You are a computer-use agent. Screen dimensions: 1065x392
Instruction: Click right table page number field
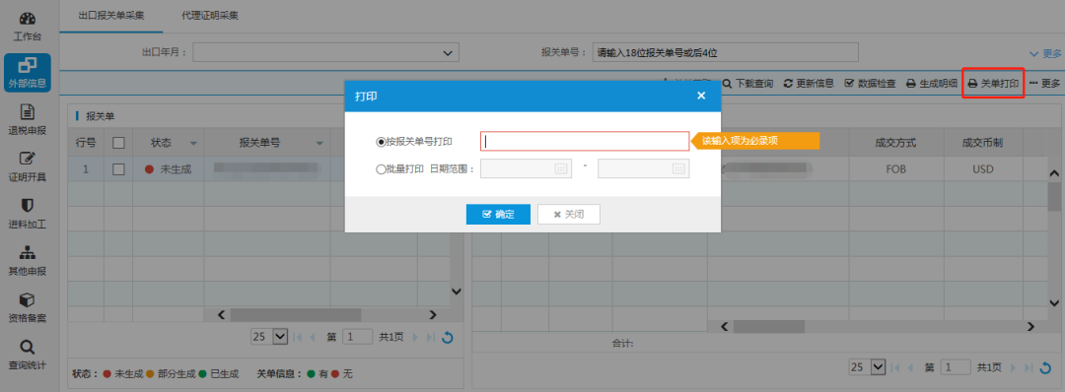(956, 367)
